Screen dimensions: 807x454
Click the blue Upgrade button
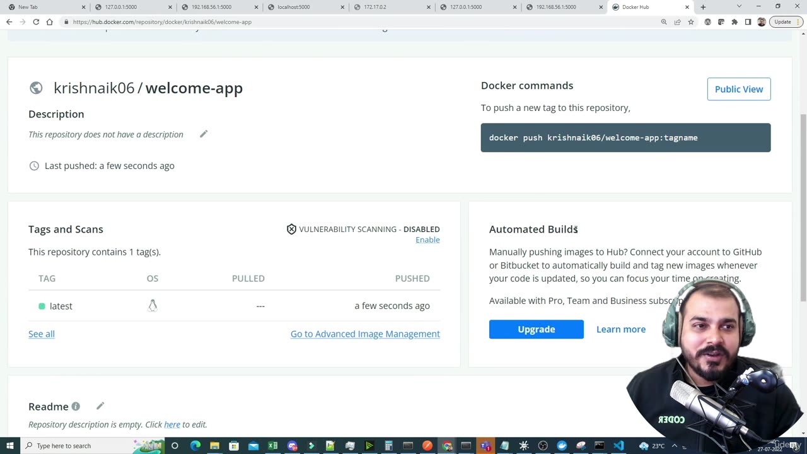pyautogui.click(x=537, y=329)
